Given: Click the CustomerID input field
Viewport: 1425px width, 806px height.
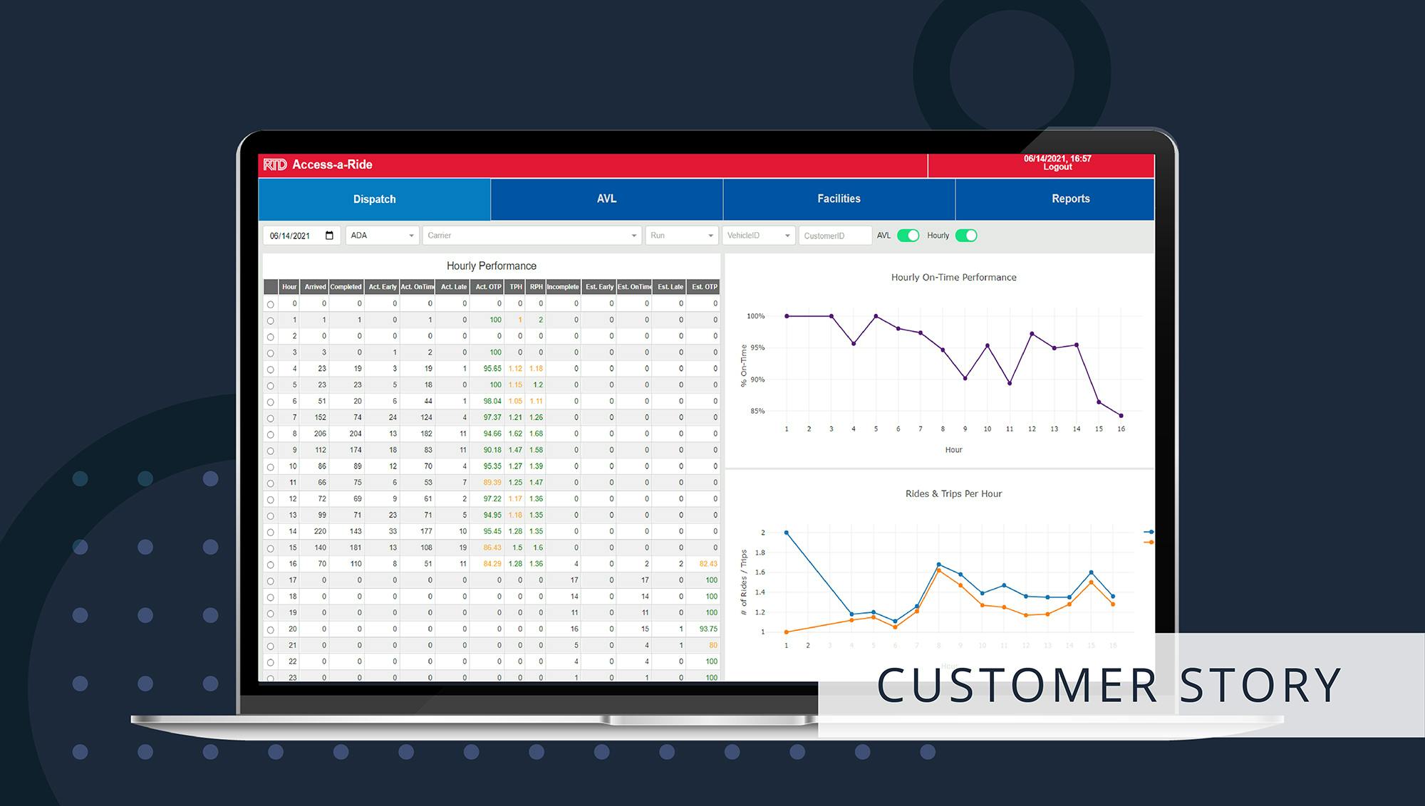Looking at the screenshot, I should point(834,236).
